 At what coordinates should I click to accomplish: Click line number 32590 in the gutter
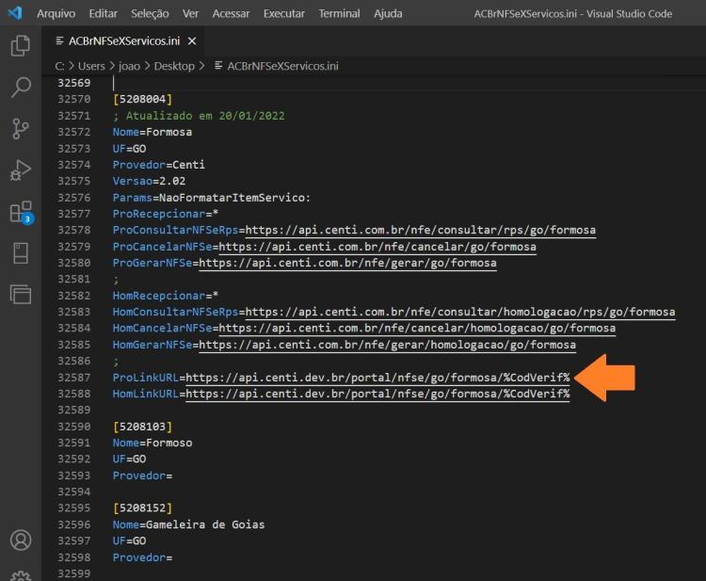pyautogui.click(x=73, y=427)
